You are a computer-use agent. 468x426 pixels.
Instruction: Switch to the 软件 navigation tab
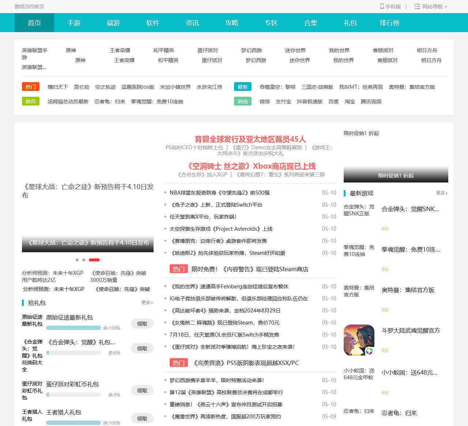point(153,23)
